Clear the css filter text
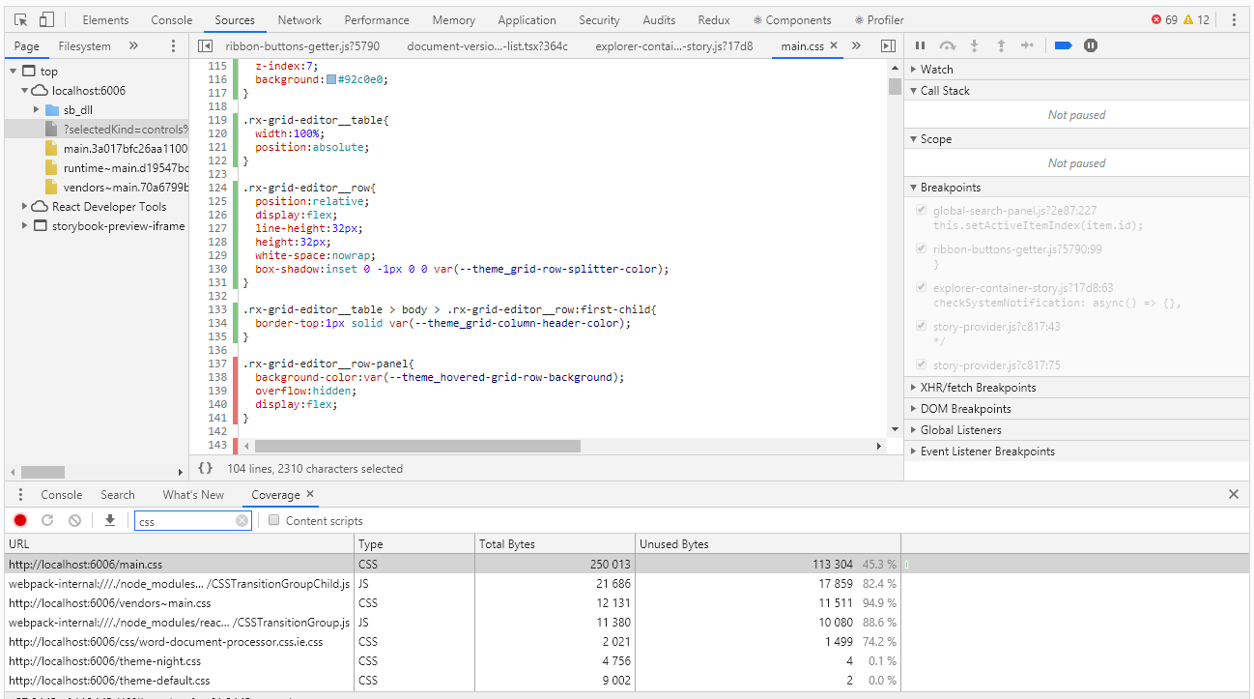This screenshot has height=699, width=1254. click(x=242, y=521)
